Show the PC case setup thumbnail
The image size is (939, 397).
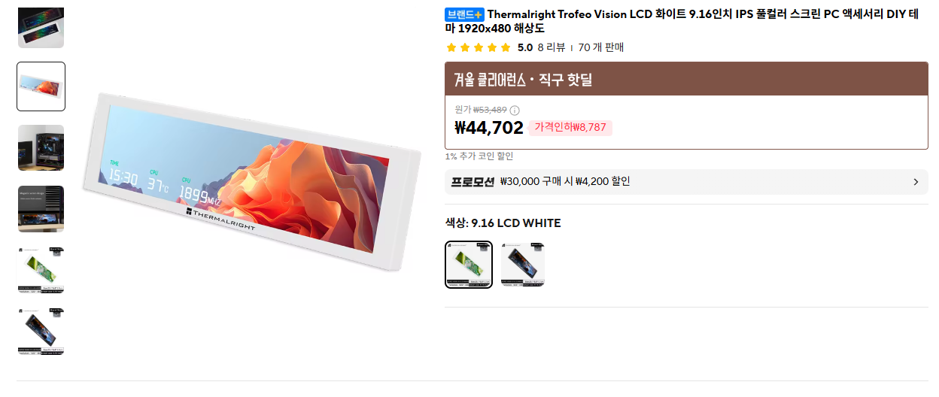(x=41, y=148)
